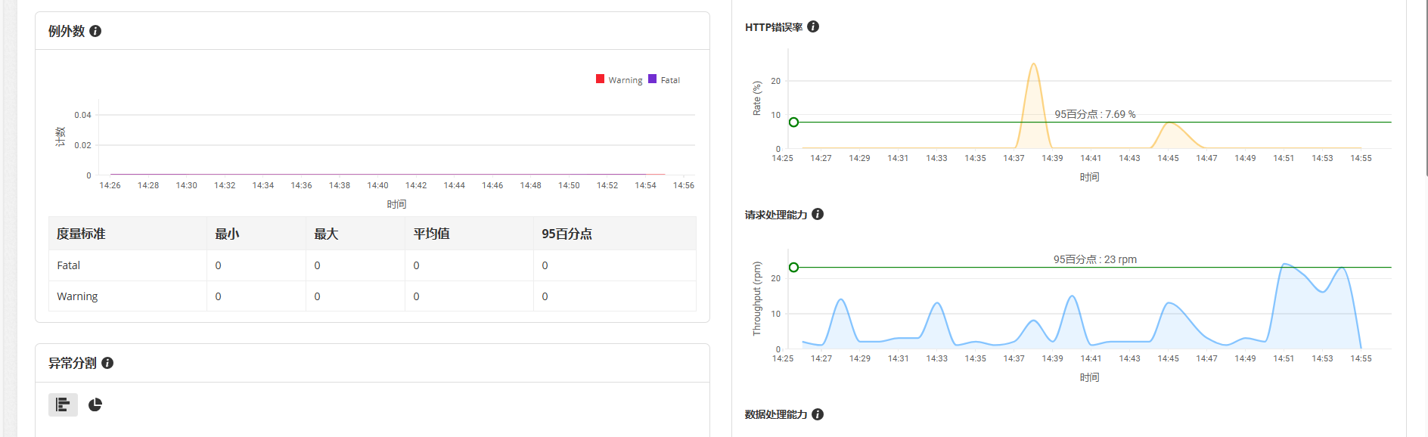1428x437 pixels.
Task: Click the 数据处理能力 chart title
Action: (776, 414)
